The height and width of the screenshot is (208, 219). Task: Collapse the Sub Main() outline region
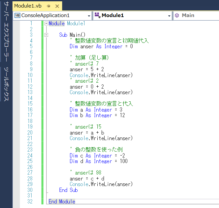click(x=46, y=35)
